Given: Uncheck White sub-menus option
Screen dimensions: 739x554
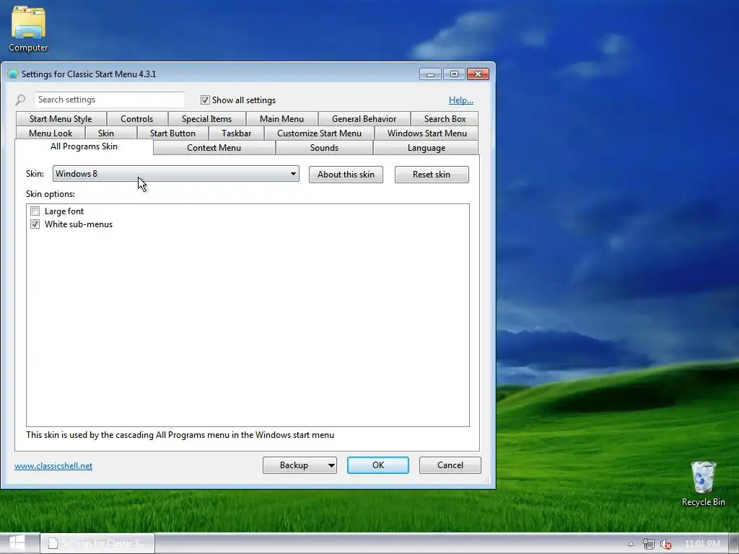Looking at the screenshot, I should (x=35, y=224).
